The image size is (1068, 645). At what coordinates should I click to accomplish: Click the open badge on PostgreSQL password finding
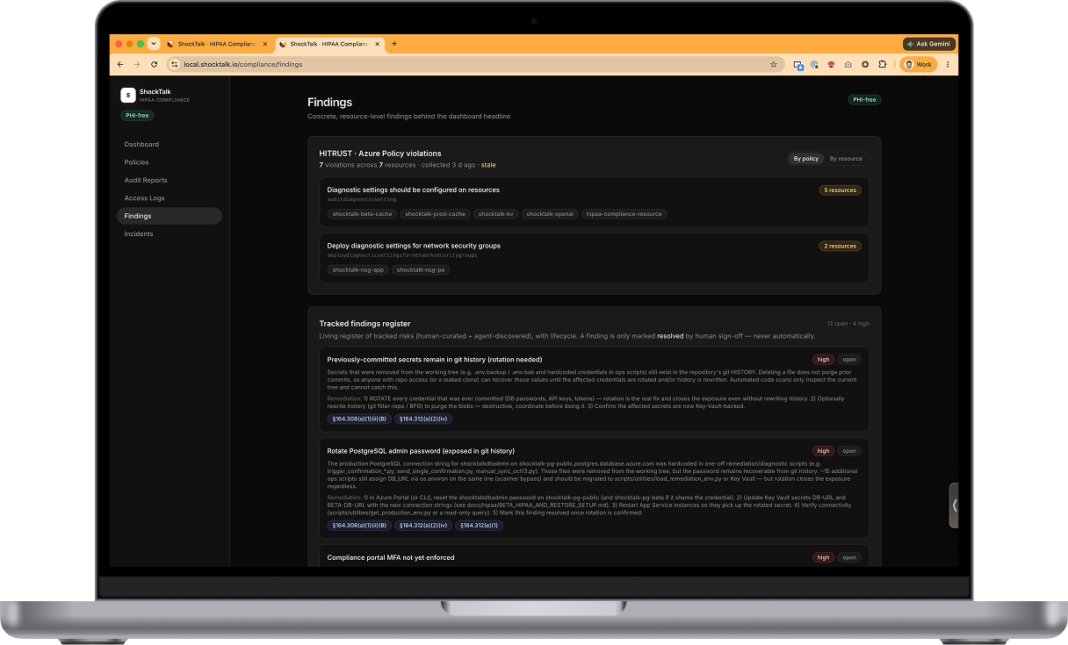849,451
